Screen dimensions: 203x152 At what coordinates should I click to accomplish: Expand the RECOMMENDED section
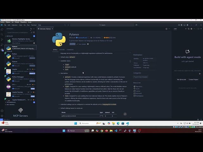10,102
